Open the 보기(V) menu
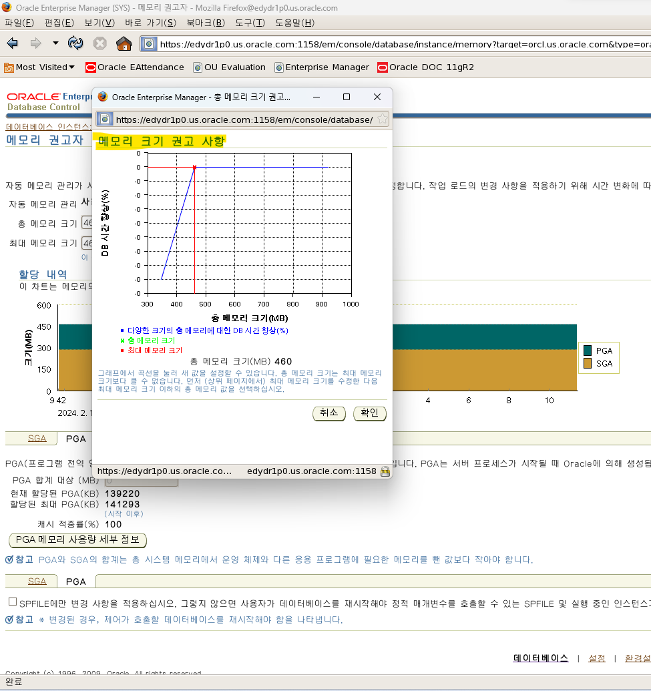The height and width of the screenshot is (691, 651). pos(99,23)
